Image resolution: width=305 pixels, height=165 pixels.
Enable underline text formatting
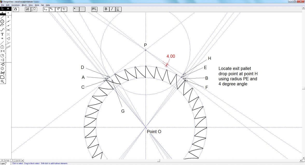click(x=118, y=9)
